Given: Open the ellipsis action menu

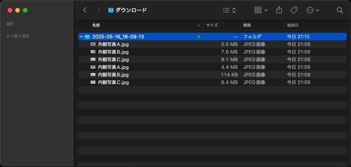Looking at the screenshot, I should [x=313, y=10].
